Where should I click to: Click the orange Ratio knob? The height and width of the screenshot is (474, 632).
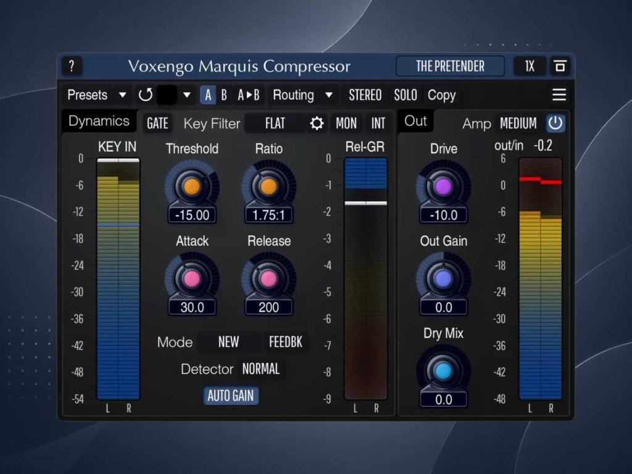[269, 186]
